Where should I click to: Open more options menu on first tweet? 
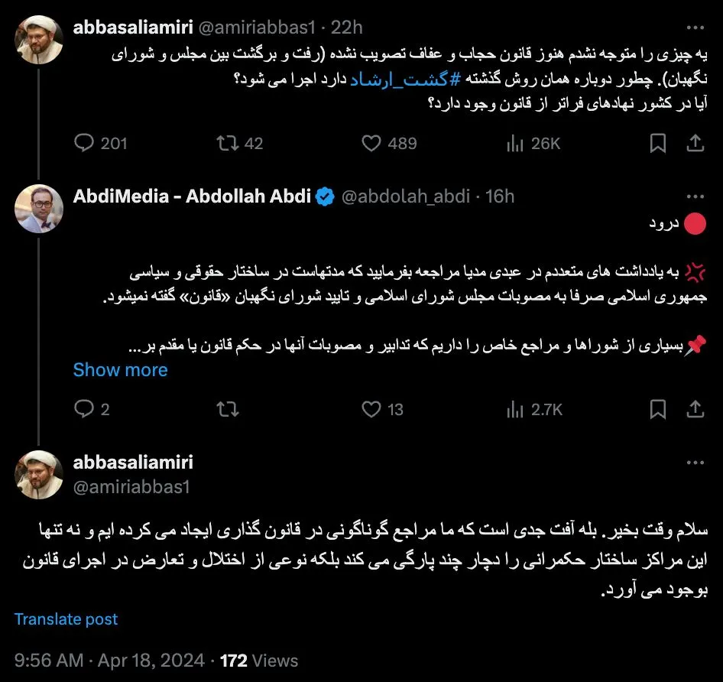(x=695, y=28)
